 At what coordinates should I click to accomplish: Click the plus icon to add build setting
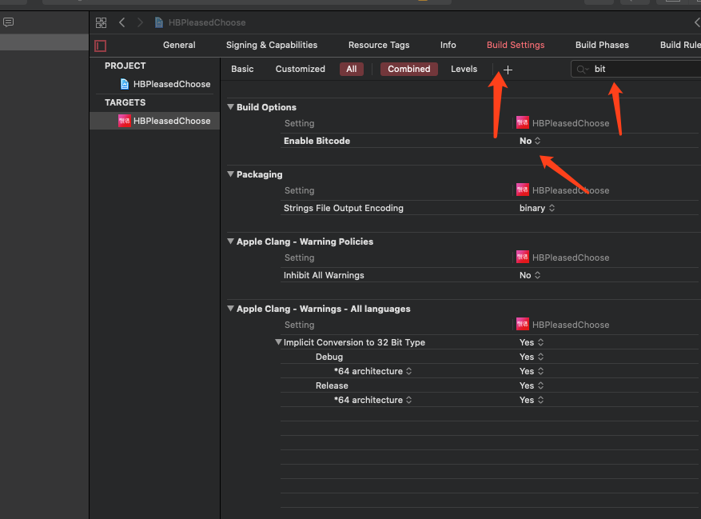coord(508,70)
